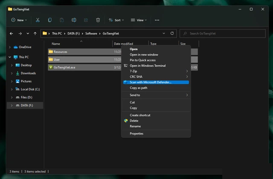The width and height of the screenshot is (273, 179).
Task: Click GoTiengViet in address breadcrumb
Action: pos(111,33)
